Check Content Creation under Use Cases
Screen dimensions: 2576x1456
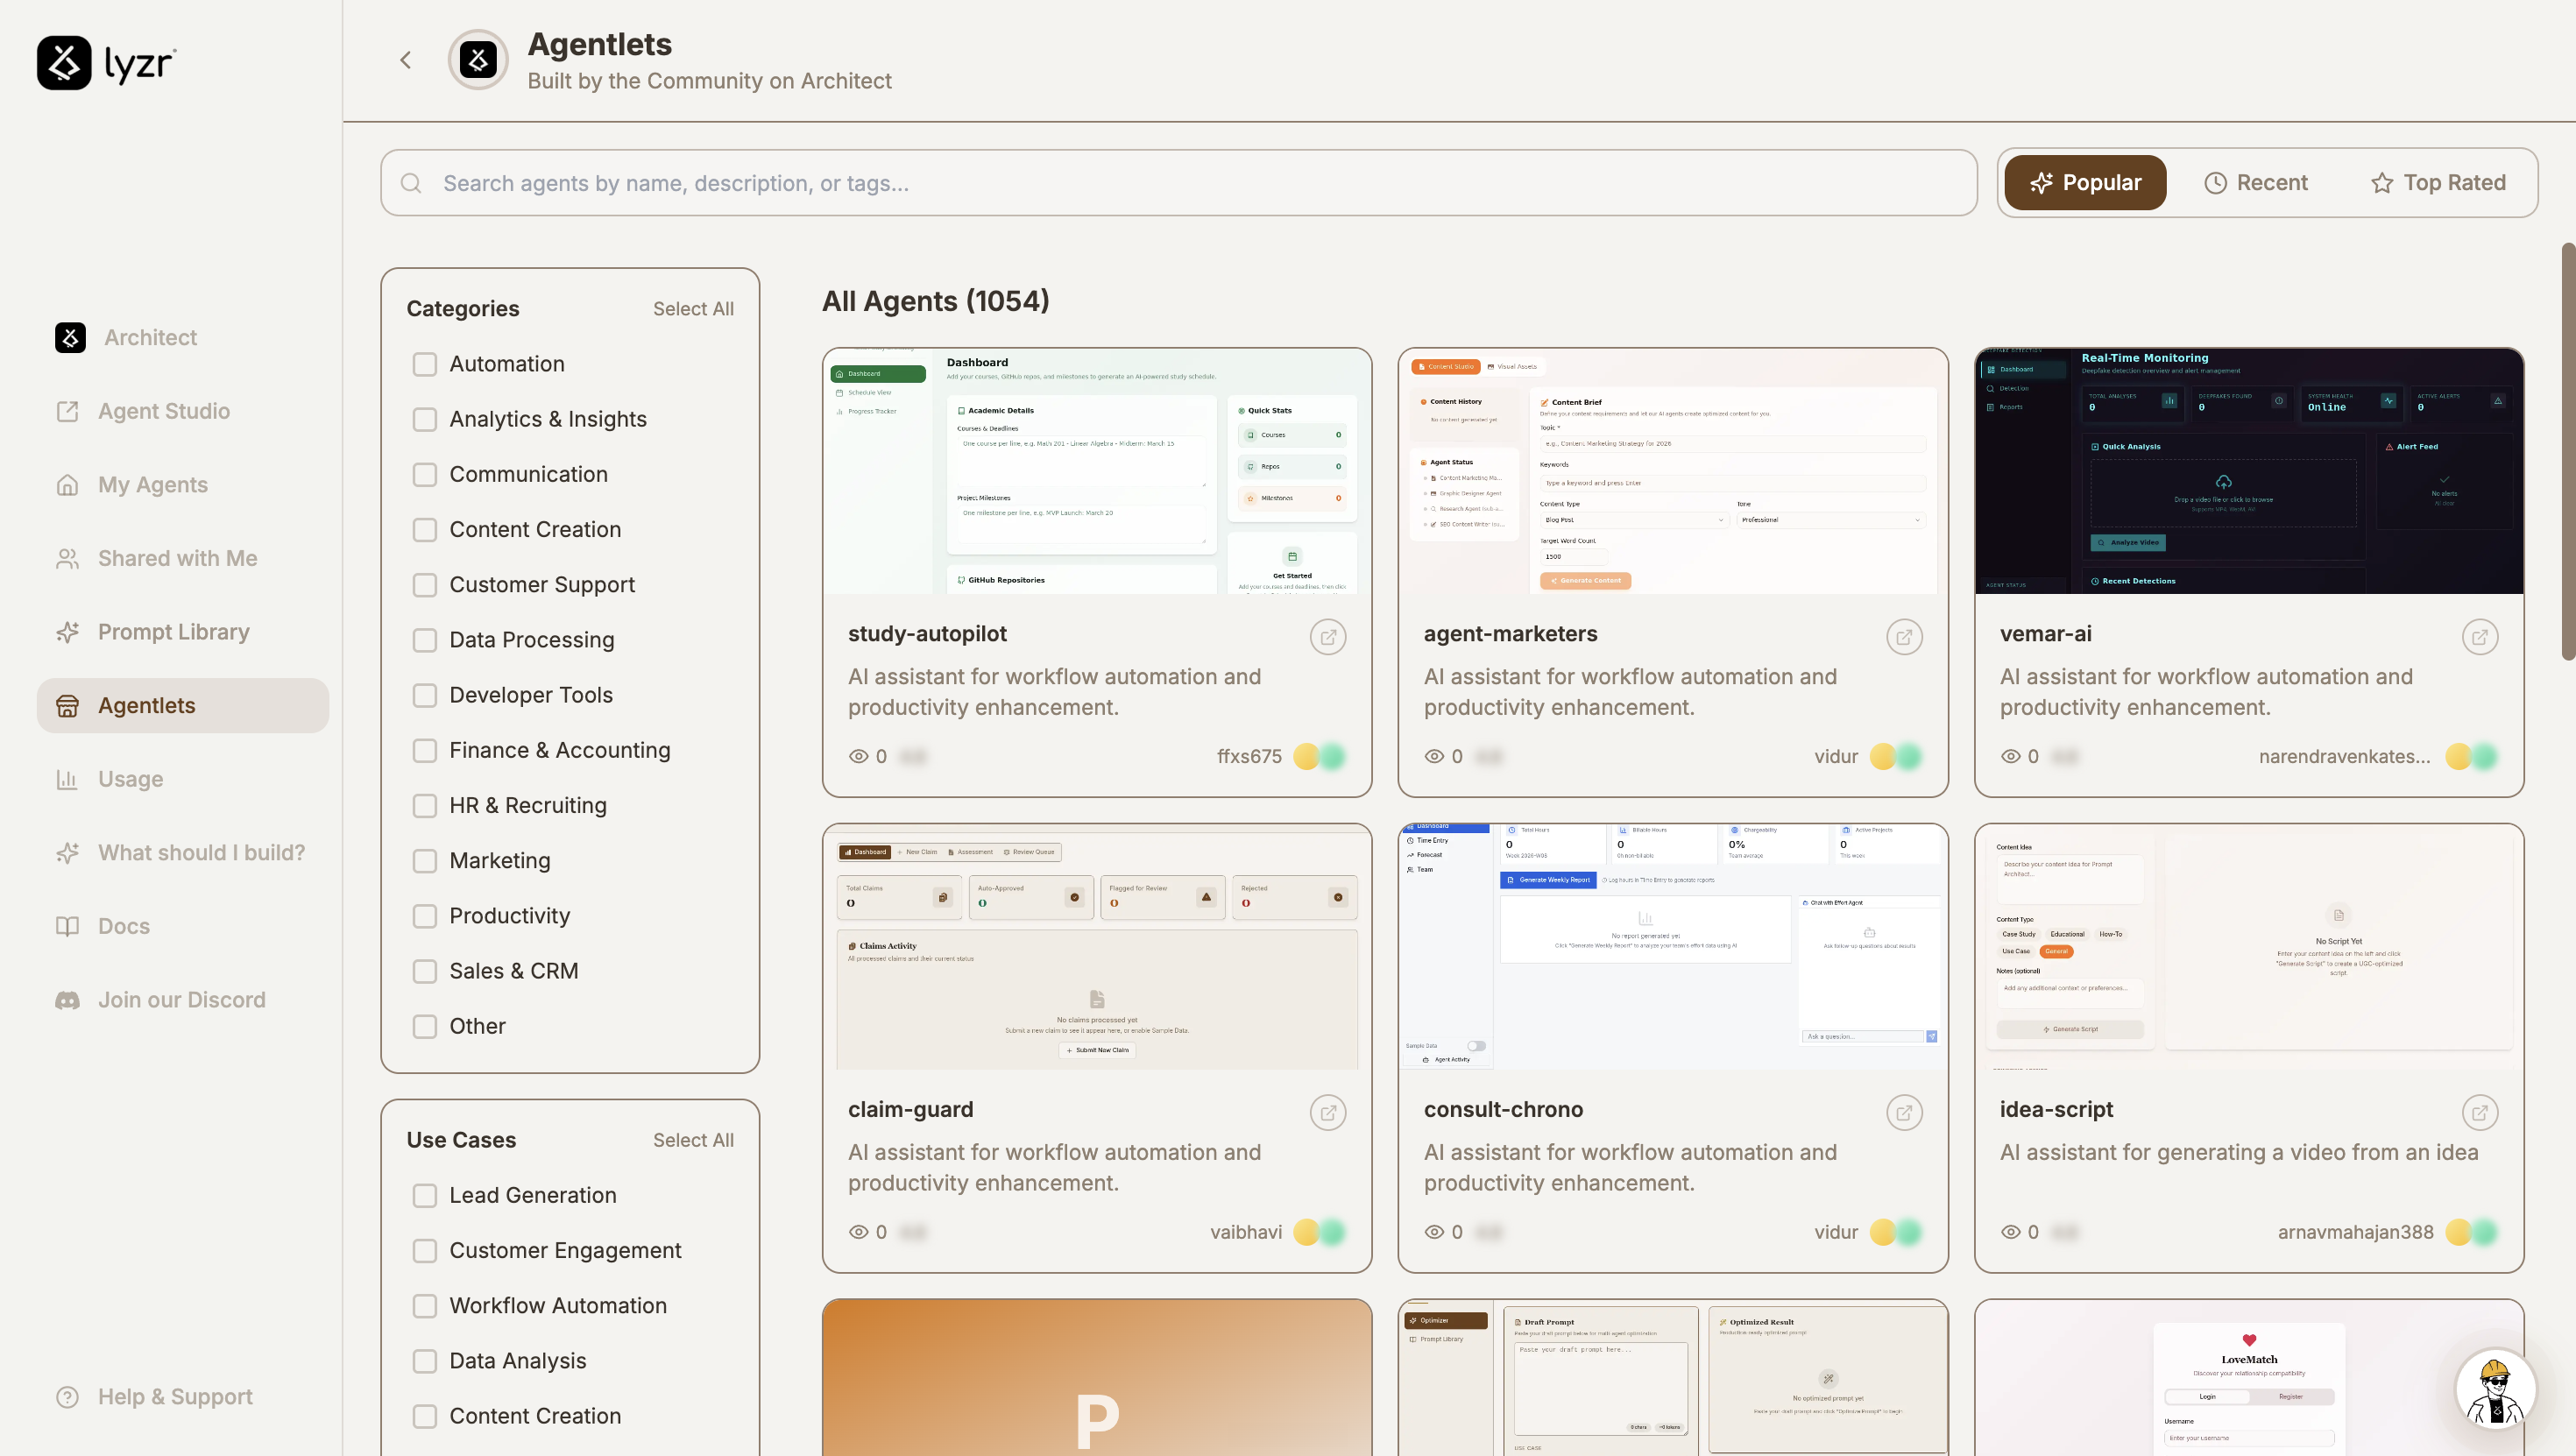pos(425,1417)
